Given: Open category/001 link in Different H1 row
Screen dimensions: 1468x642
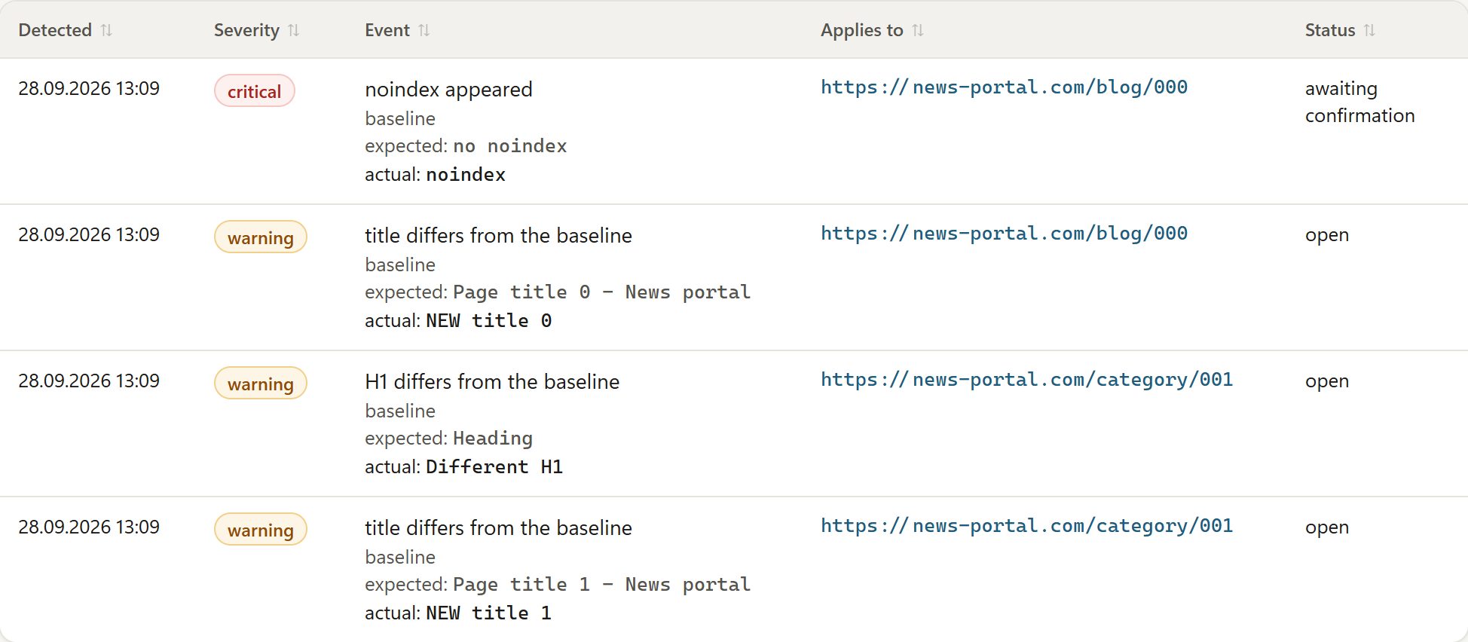Looking at the screenshot, I should [x=1026, y=380].
